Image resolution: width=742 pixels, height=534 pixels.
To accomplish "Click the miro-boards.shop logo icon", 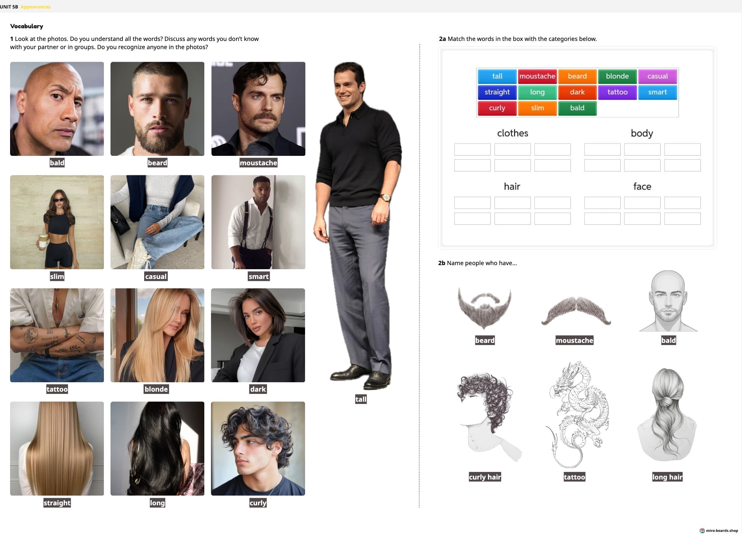I will [x=702, y=531].
